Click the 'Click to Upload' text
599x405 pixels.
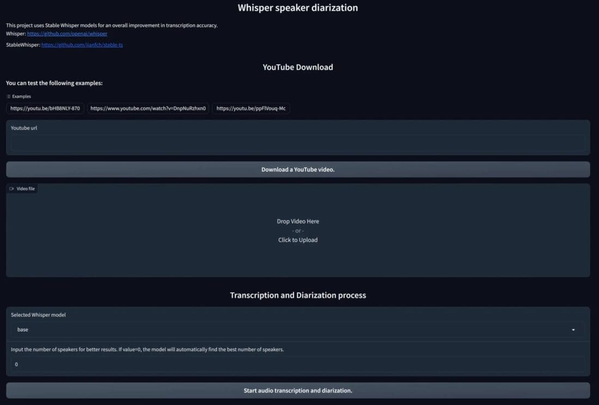click(x=298, y=240)
